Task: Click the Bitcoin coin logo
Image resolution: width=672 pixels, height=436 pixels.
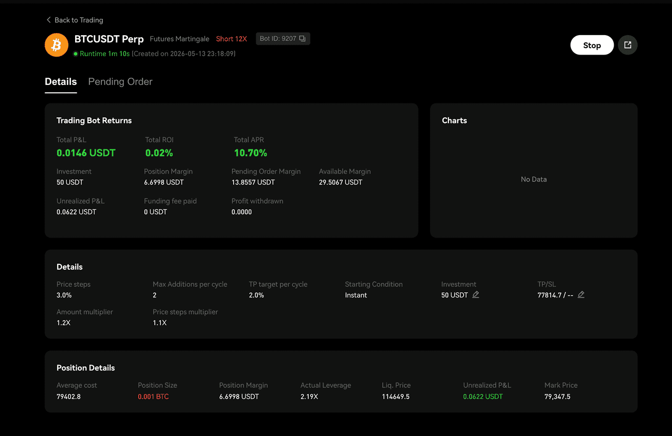Action: (57, 45)
